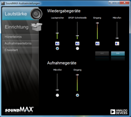Select Lautsprecher as default playback device
The image size is (131, 117).
(x=57, y=48)
